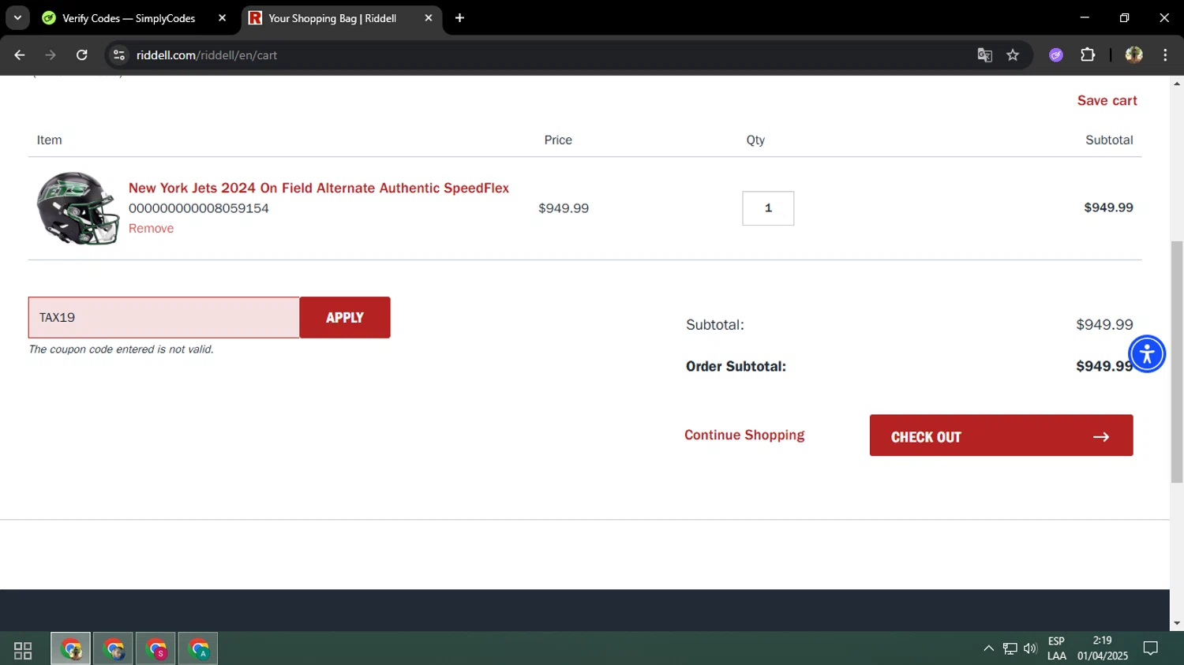Open the purple extension icon in toolbar
The width and height of the screenshot is (1184, 665).
point(1056,55)
